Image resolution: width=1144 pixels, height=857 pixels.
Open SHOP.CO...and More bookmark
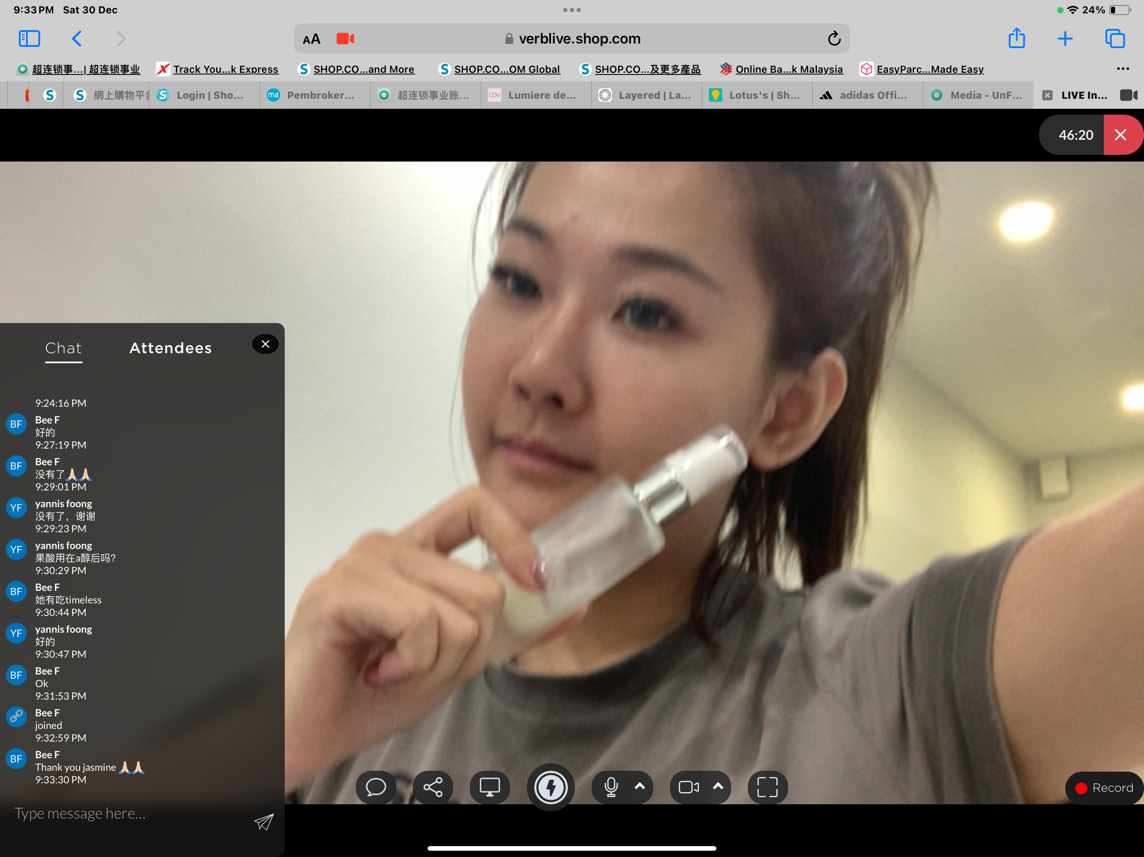pos(356,69)
